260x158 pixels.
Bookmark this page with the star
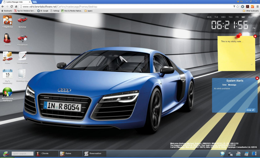click(238, 6)
